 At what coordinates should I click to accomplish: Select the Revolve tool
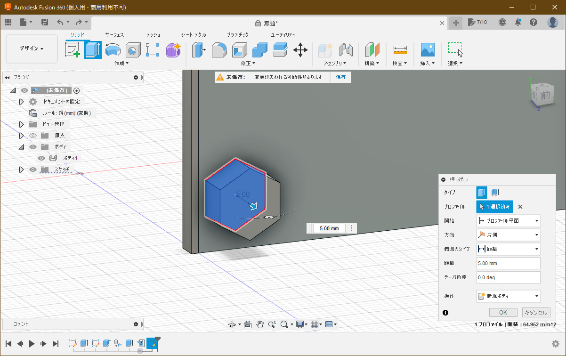[x=113, y=49]
